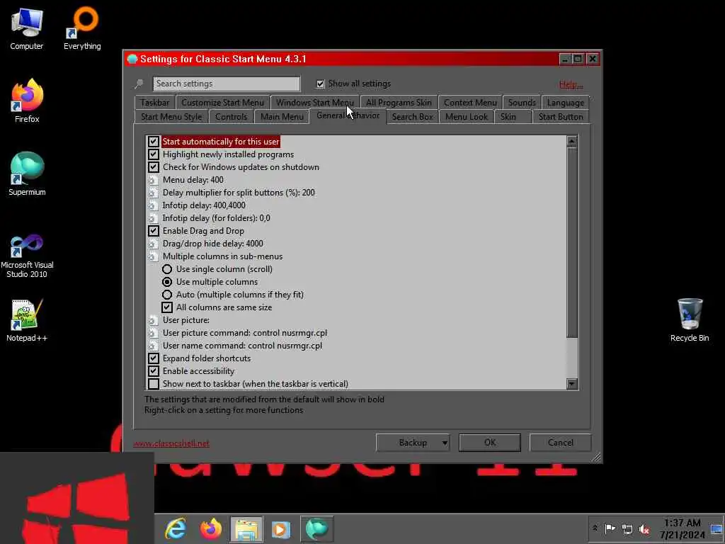The image size is (725, 544).
Task: Click the Menu delay setting icon
Action: point(153,180)
